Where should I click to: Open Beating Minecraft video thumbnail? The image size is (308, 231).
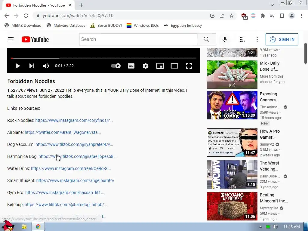pos(232,206)
